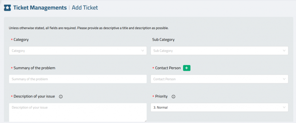This screenshot has height=123, width=296.
Task: Click the green plus icon beside Contact Person
Action: [x=187, y=68]
